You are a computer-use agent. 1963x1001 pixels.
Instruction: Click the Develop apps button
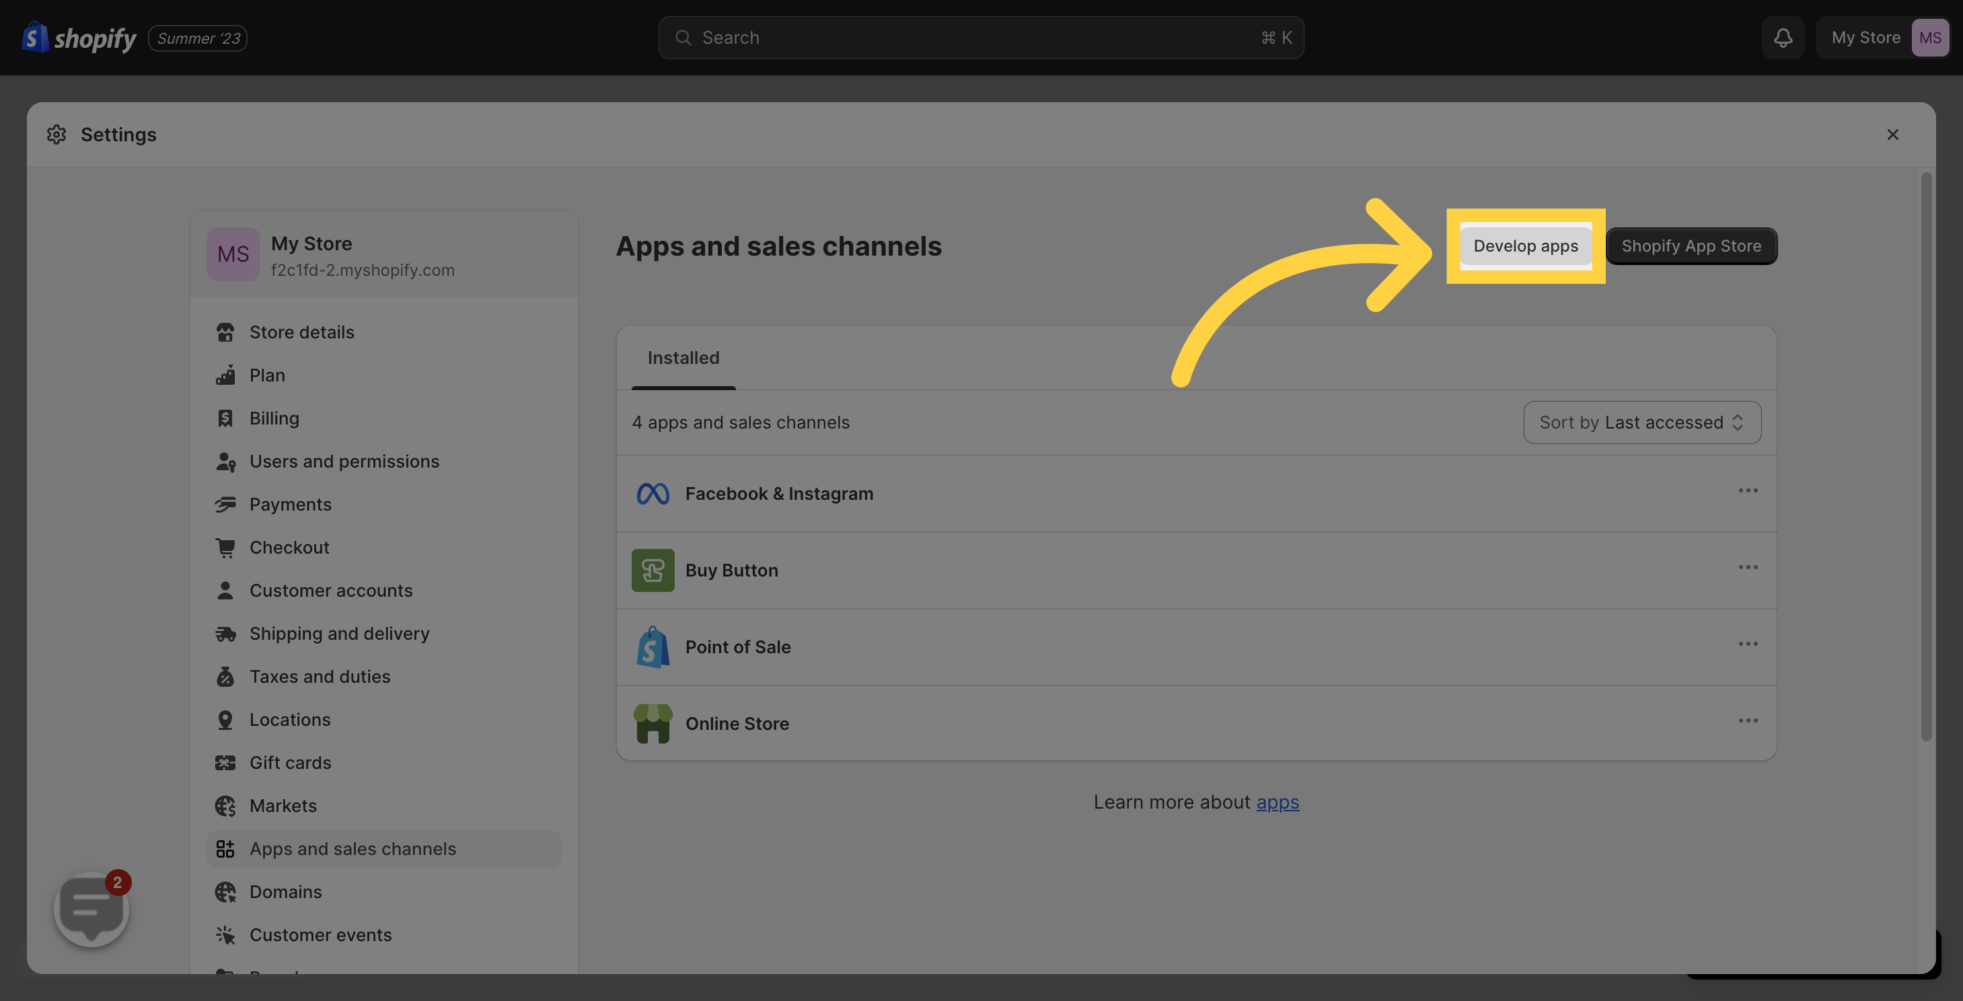tap(1525, 246)
